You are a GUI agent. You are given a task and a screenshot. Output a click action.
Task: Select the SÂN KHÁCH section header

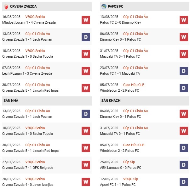111,100
